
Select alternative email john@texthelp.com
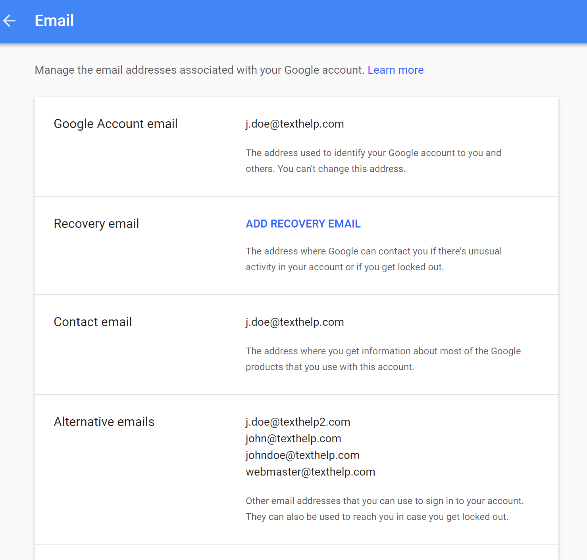293,439
